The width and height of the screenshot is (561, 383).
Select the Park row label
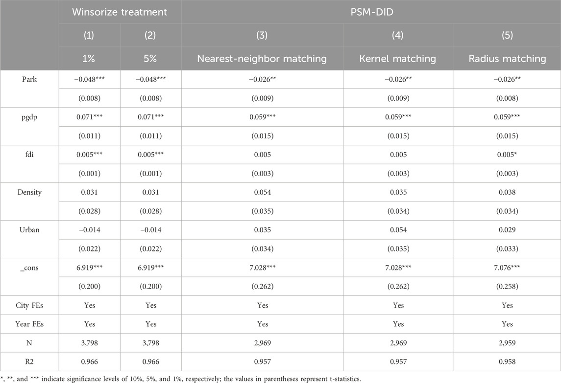(x=29, y=80)
